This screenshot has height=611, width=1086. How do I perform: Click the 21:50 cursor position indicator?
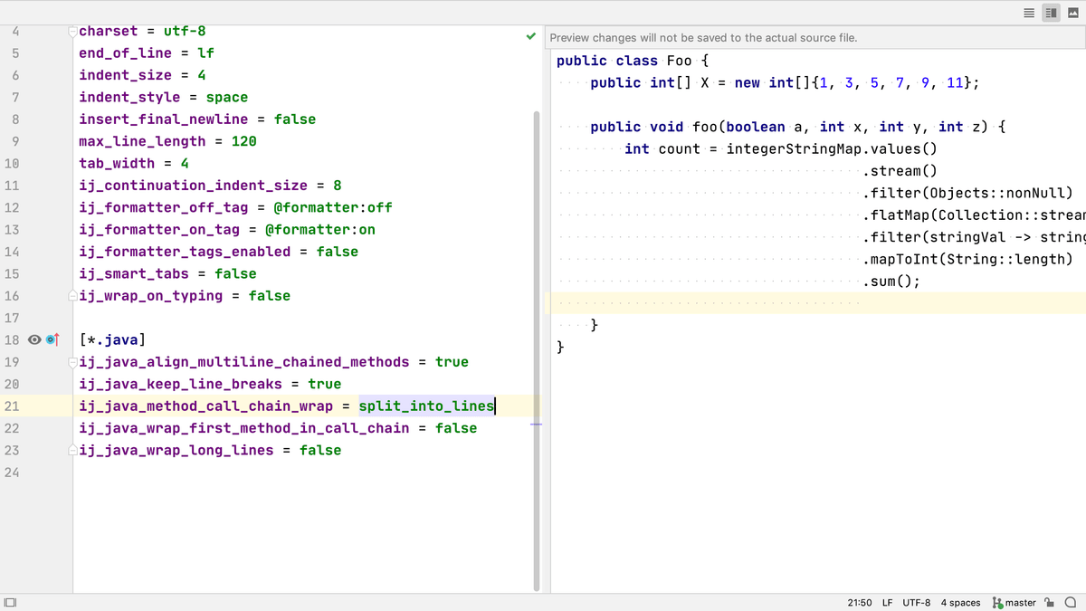(859, 602)
